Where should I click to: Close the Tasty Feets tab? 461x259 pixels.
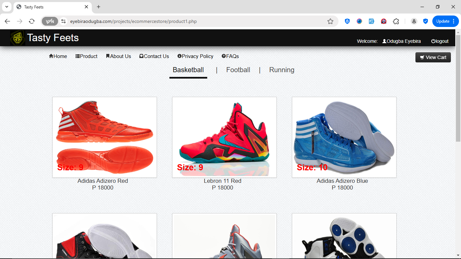click(x=86, y=7)
